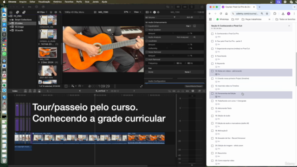Open Todos os favoritos folder
This screenshot has height=167, width=297.
click(x=285, y=19)
